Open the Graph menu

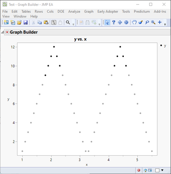pyautogui.click(x=89, y=11)
